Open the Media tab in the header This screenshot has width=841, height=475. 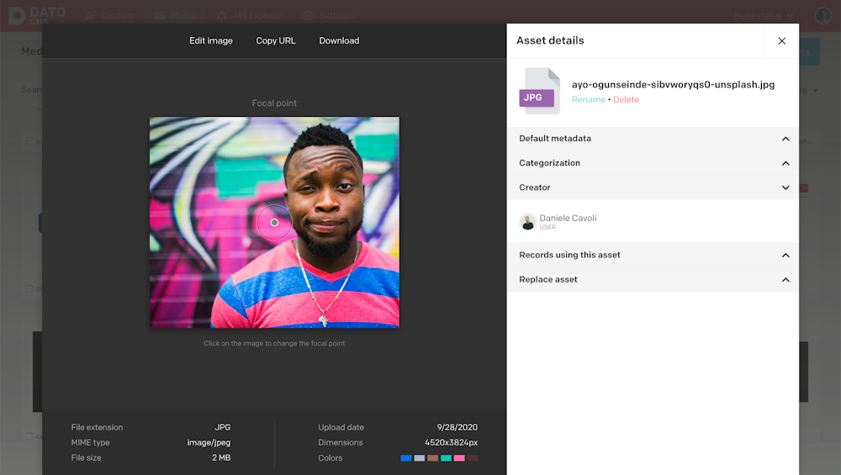[175, 15]
